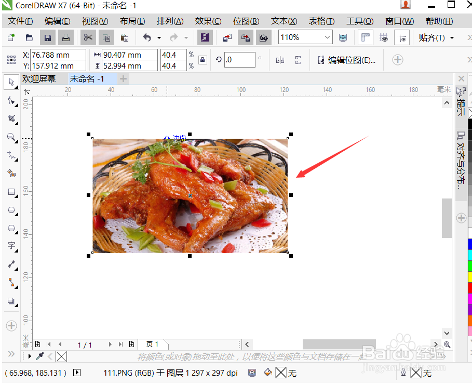Toggle the lock ratio button
Image resolution: width=472 pixels, height=384 pixels.
[x=203, y=60]
